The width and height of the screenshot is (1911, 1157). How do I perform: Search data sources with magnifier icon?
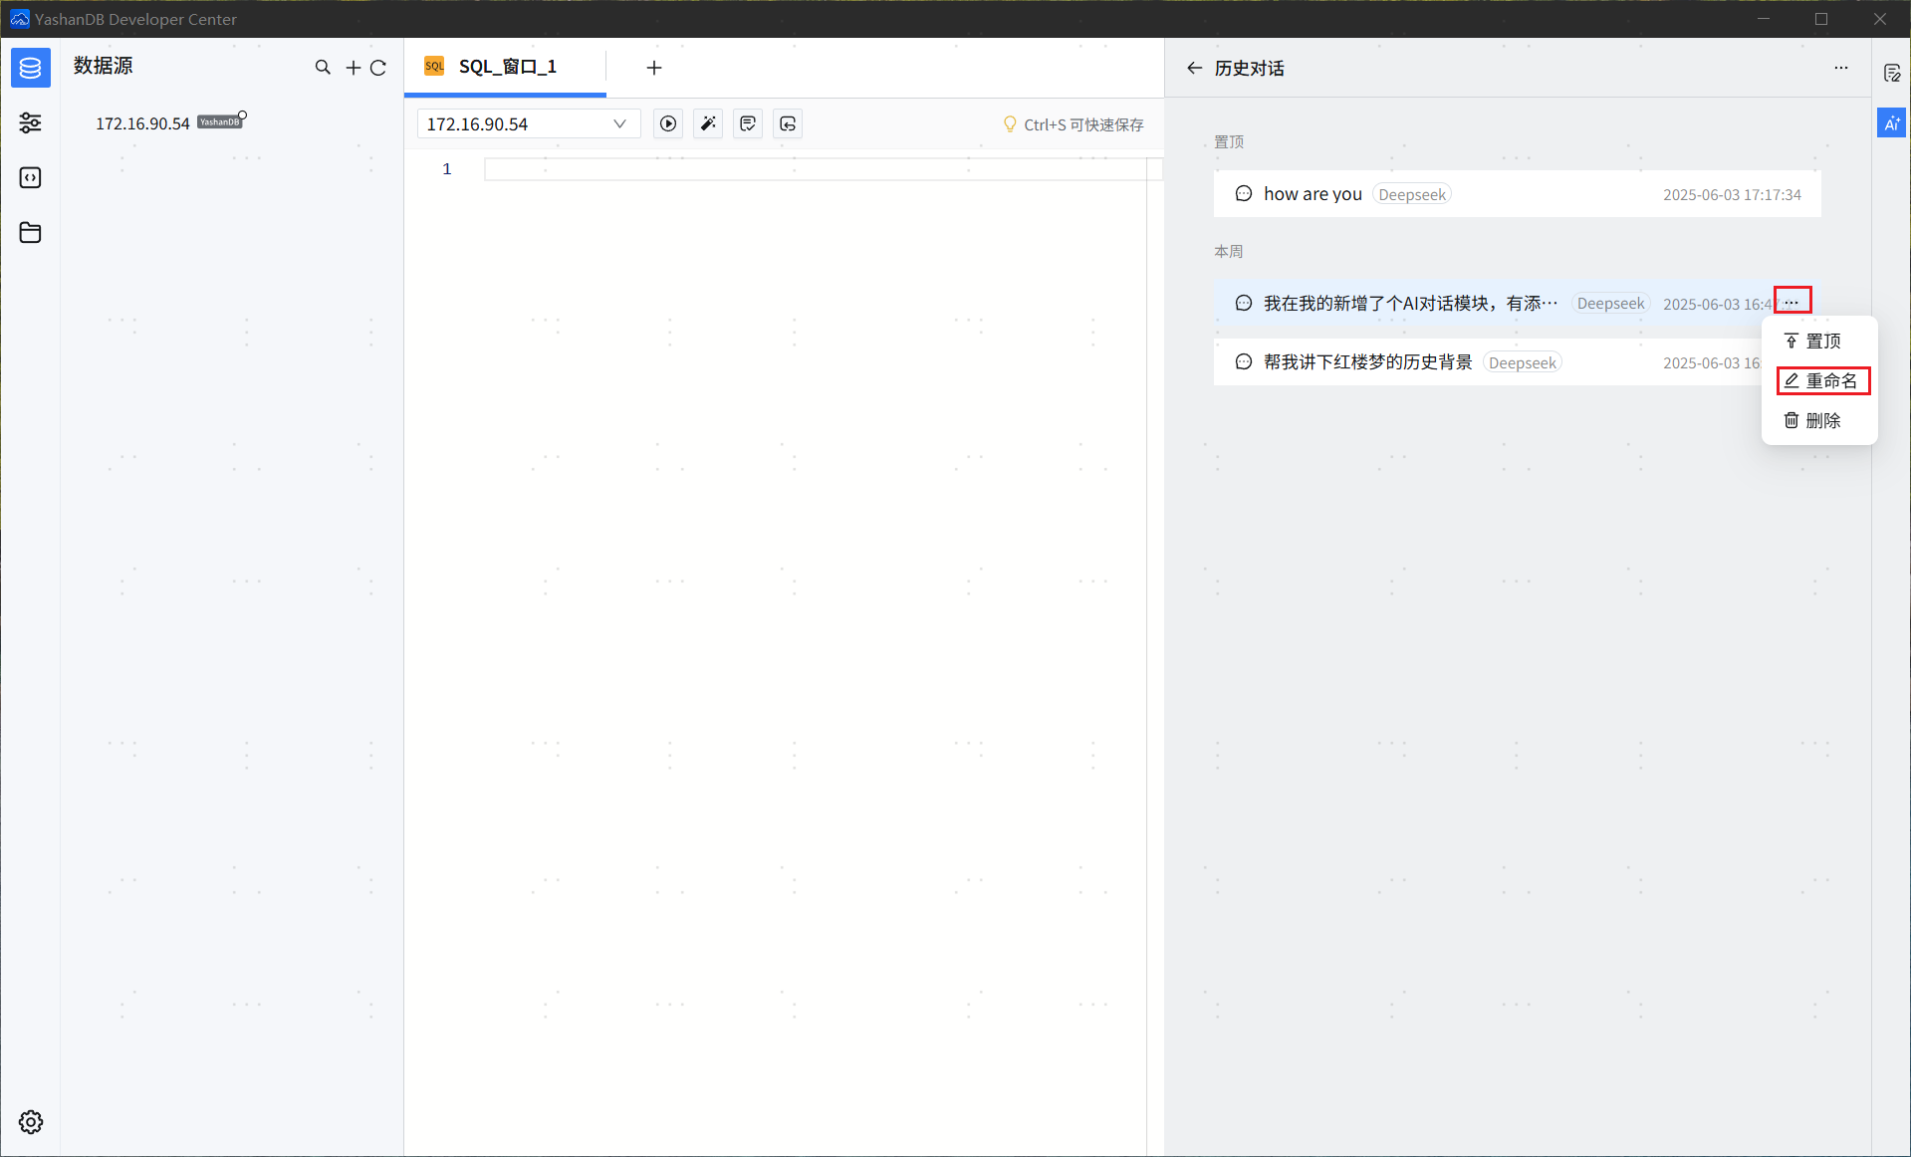pos(323,68)
